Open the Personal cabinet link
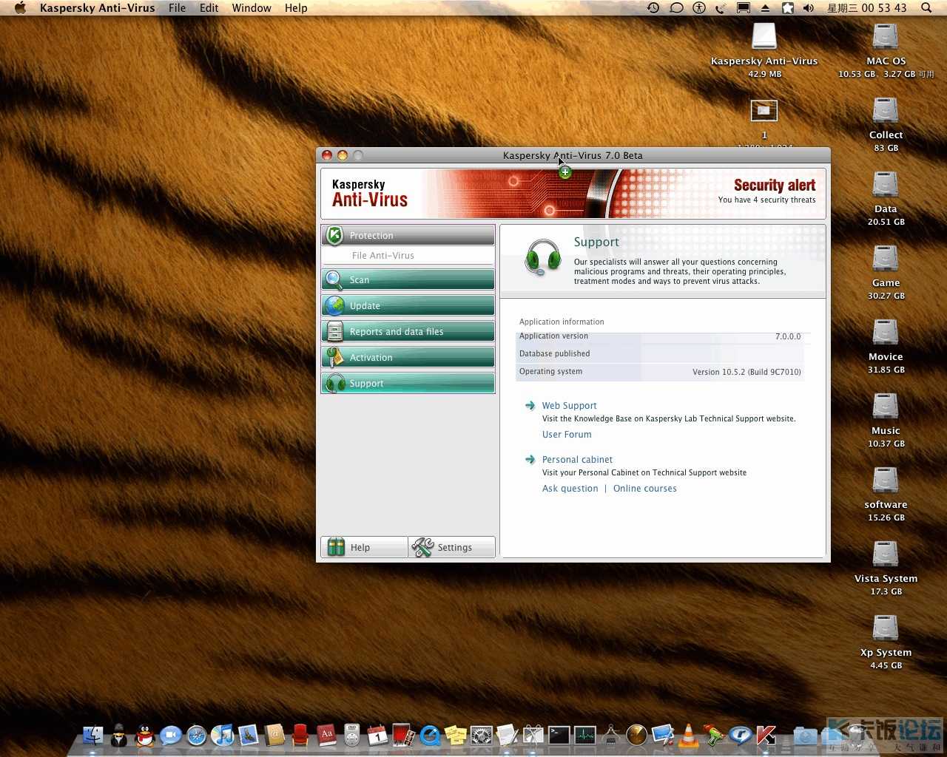The height and width of the screenshot is (757, 947). (x=577, y=460)
